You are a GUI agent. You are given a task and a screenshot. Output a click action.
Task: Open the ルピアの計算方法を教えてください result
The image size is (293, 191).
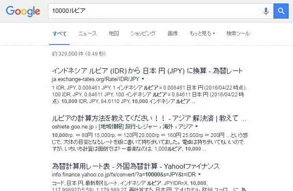(x=149, y=118)
